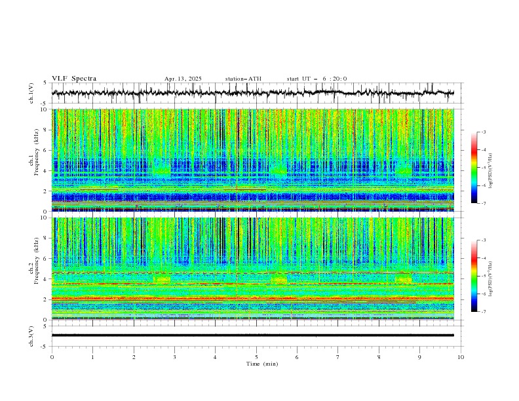Screen dimensions: 519x401
Task: Click the "ch.3(V)" vertical axis label
Action: pyautogui.click(x=31, y=336)
